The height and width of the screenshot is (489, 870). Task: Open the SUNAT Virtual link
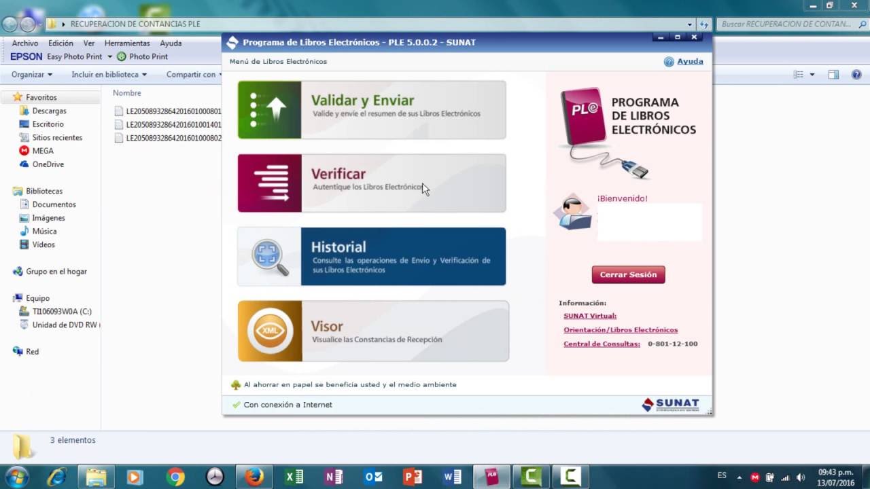click(590, 316)
